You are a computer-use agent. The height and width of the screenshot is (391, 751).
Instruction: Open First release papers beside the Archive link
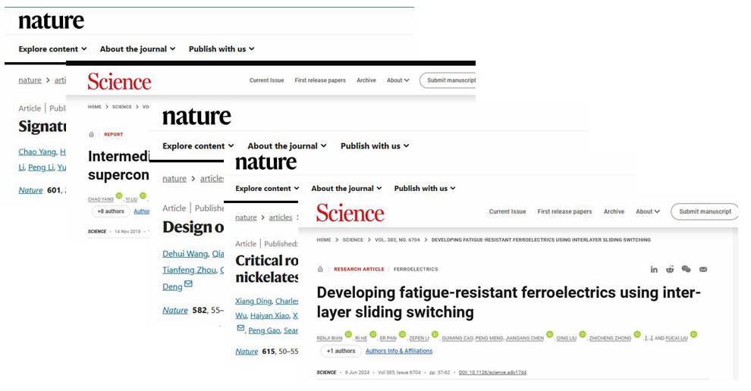click(x=564, y=212)
